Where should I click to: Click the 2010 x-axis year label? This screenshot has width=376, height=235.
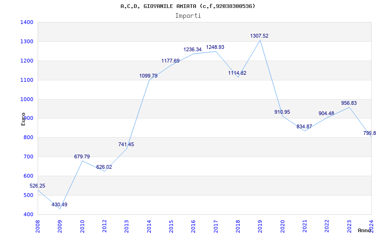82,227
